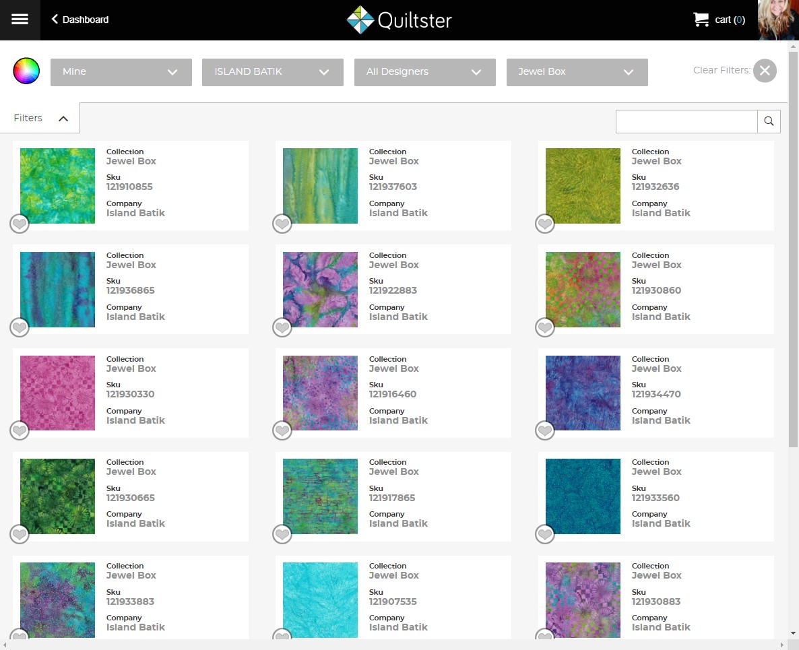Select deep teal swatch 121933560
The image size is (799, 650).
[x=583, y=496]
